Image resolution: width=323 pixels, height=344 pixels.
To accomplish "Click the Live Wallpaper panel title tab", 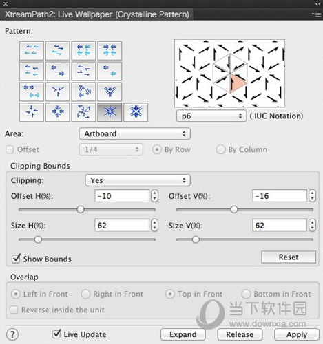I will [x=97, y=14].
